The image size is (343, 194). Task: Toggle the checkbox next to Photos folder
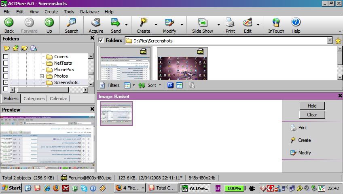click(x=6, y=76)
